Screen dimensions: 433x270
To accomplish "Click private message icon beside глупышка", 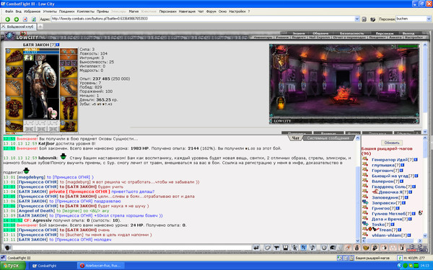I will click(x=365, y=165).
